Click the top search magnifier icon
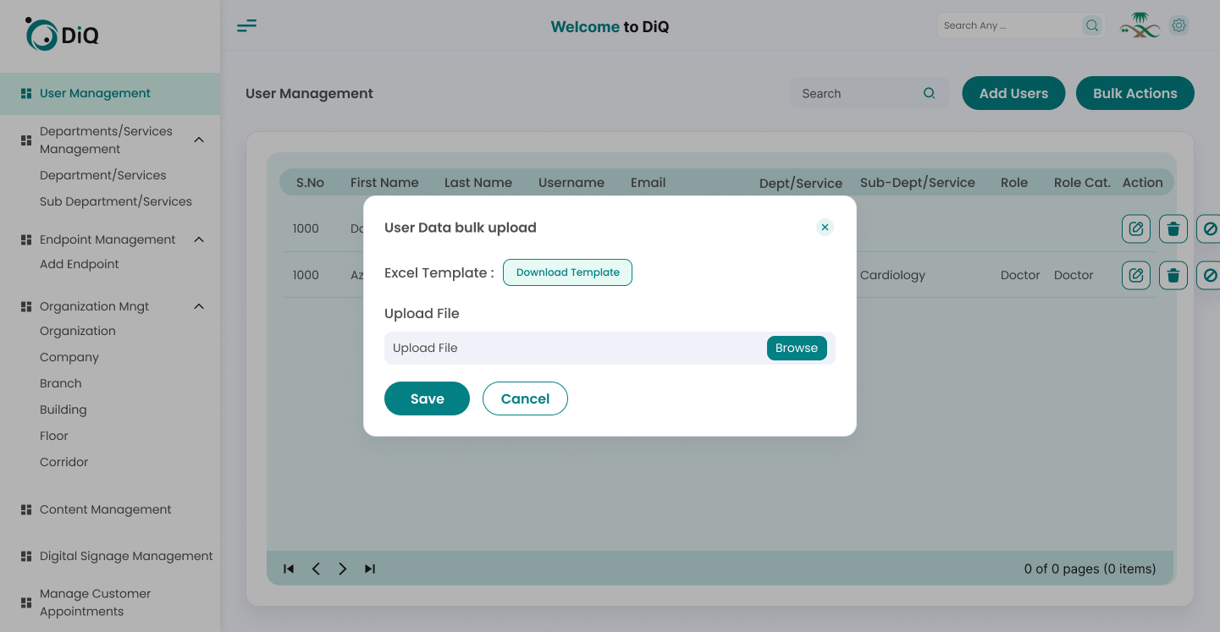 tap(1092, 25)
